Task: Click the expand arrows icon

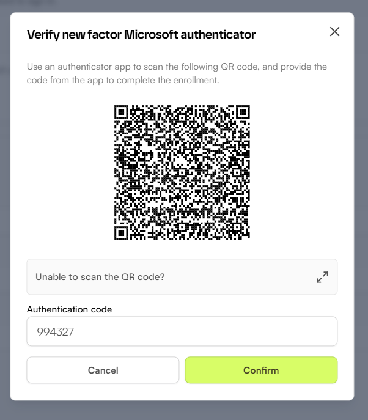Action: pyautogui.click(x=322, y=277)
